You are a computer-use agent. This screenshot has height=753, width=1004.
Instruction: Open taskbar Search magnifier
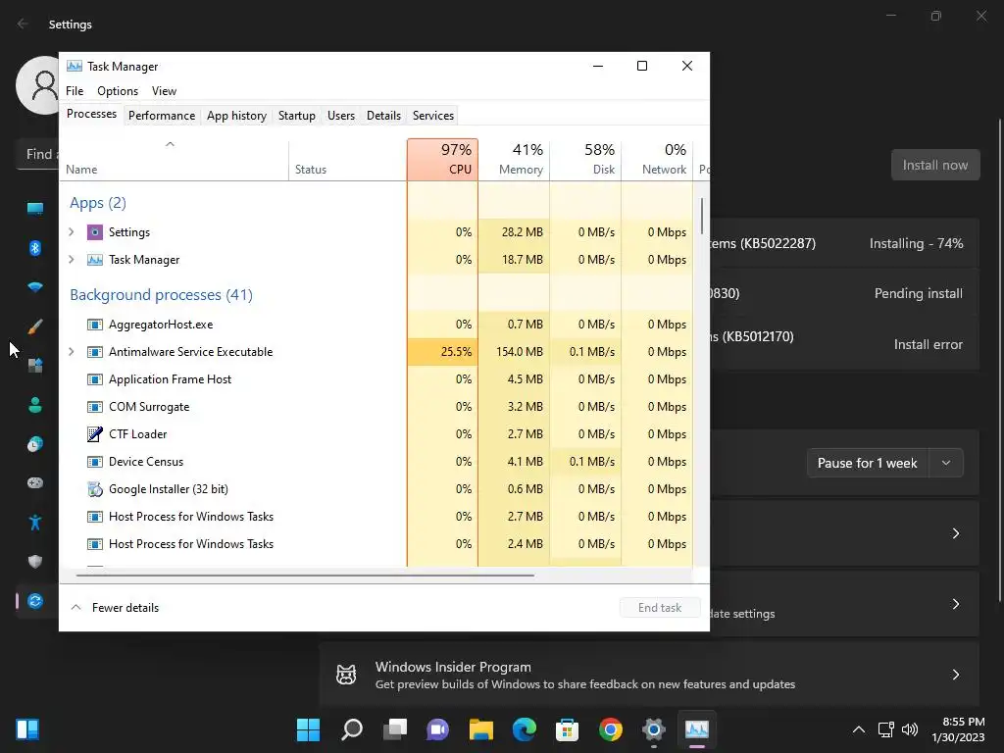pyautogui.click(x=352, y=729)
